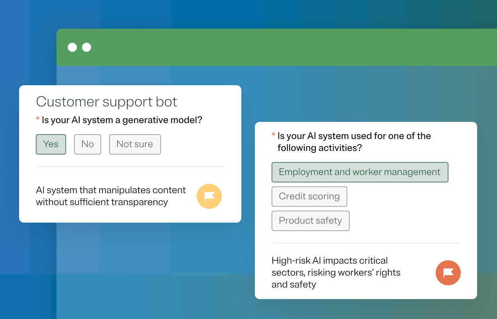
Task: Click divider line under Yes/No options
Action: (x=130, y=166)
